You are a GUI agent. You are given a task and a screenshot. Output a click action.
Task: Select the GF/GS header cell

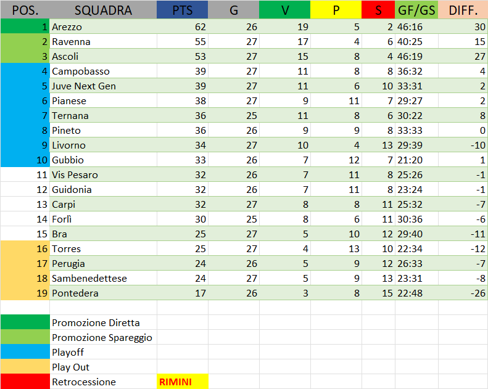(416, 10)
